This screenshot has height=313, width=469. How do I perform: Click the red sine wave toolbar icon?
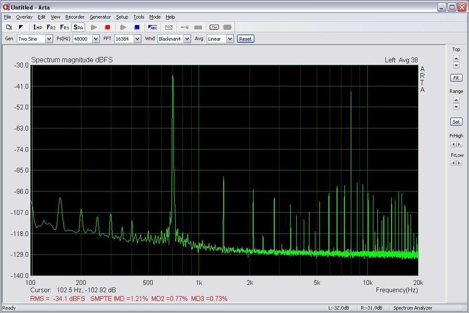click(214, 27)
